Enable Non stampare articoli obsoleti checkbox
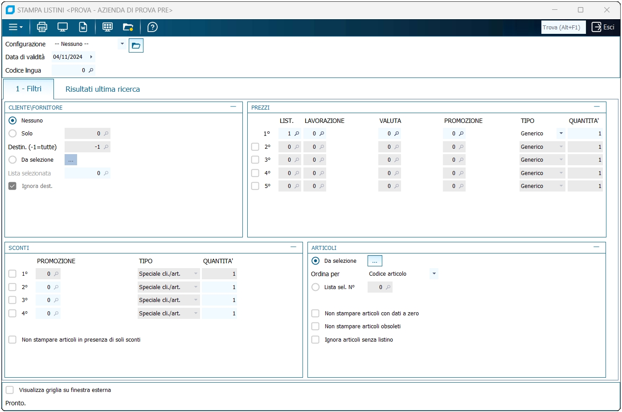The width and height of the screenshot is (622, 412). 315,326
